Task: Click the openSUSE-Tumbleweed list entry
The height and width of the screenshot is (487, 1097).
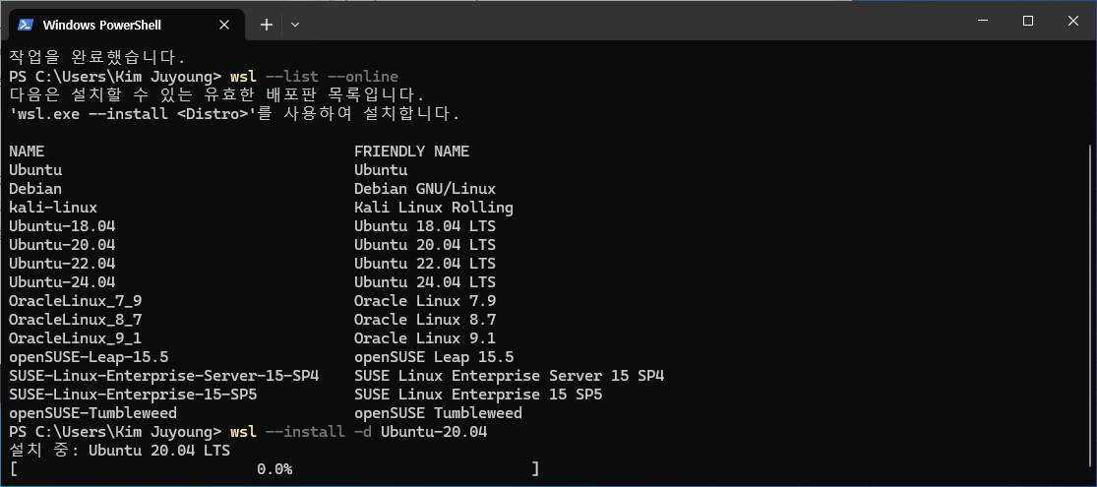Action: coord(93,413)
